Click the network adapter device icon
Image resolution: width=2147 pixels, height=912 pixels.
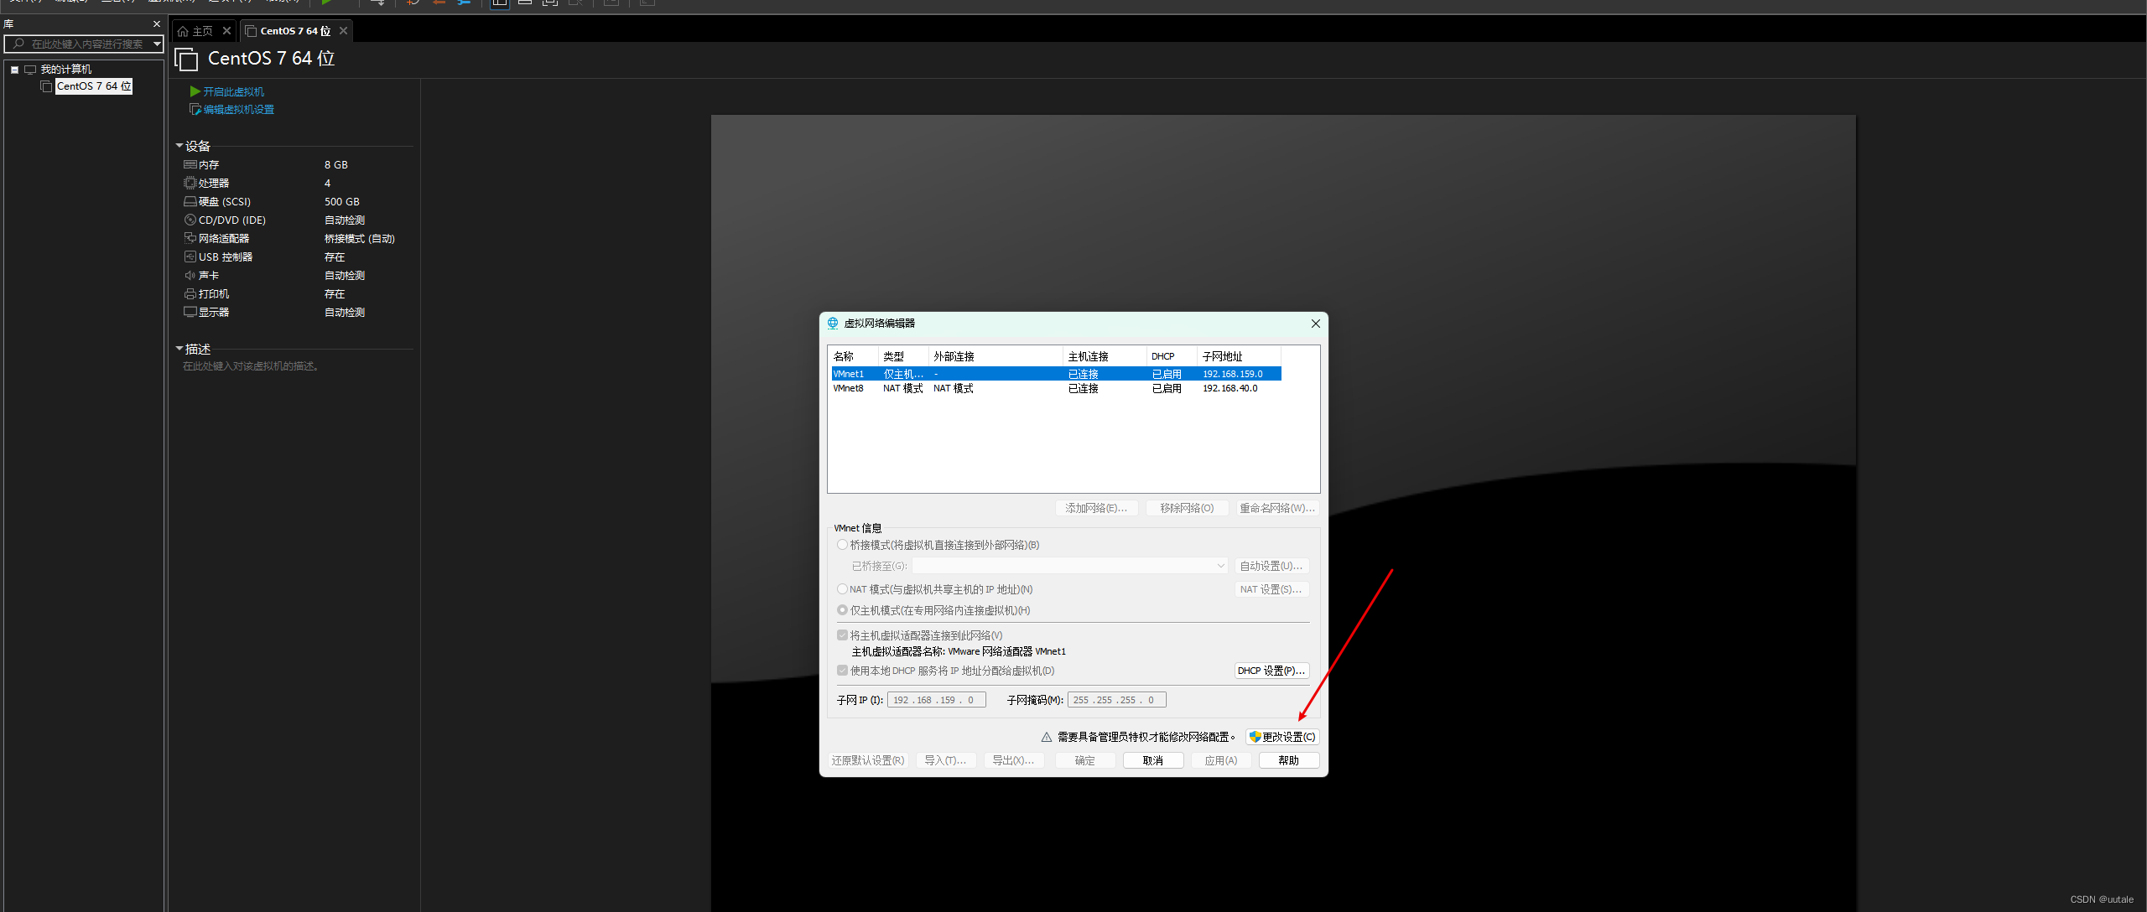point(190,239)
